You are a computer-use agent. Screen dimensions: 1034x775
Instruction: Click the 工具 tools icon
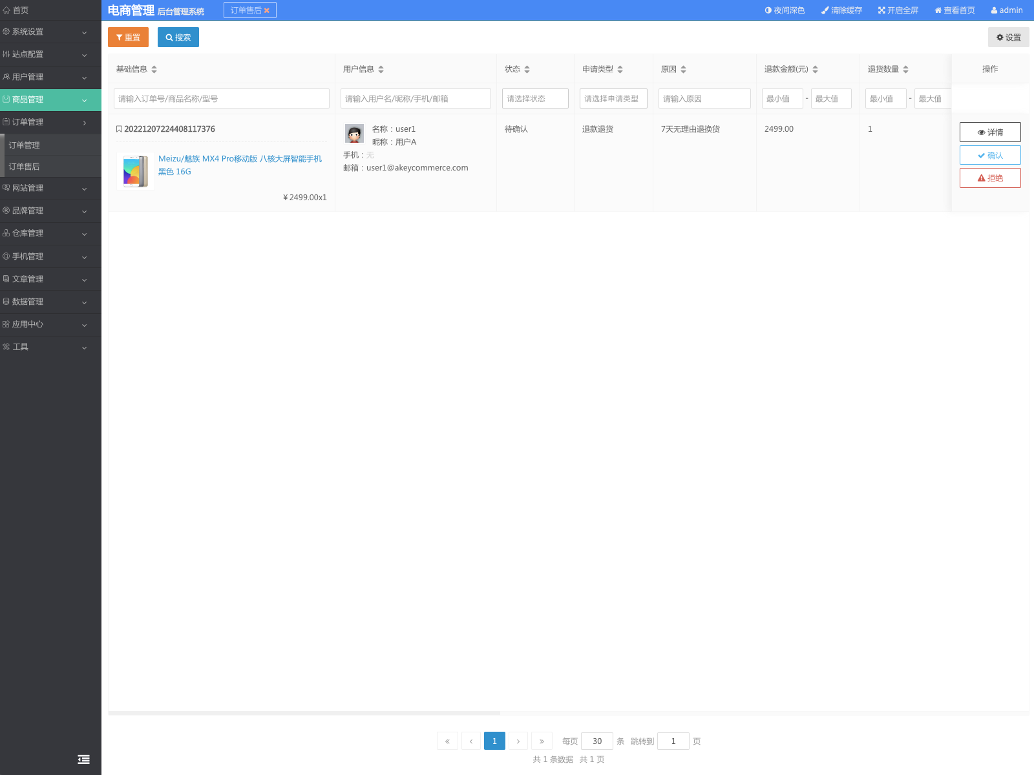point(6,346)
